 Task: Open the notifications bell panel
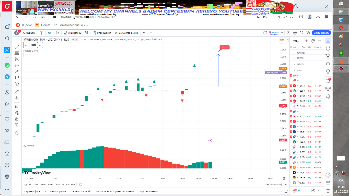click(328, 96)
